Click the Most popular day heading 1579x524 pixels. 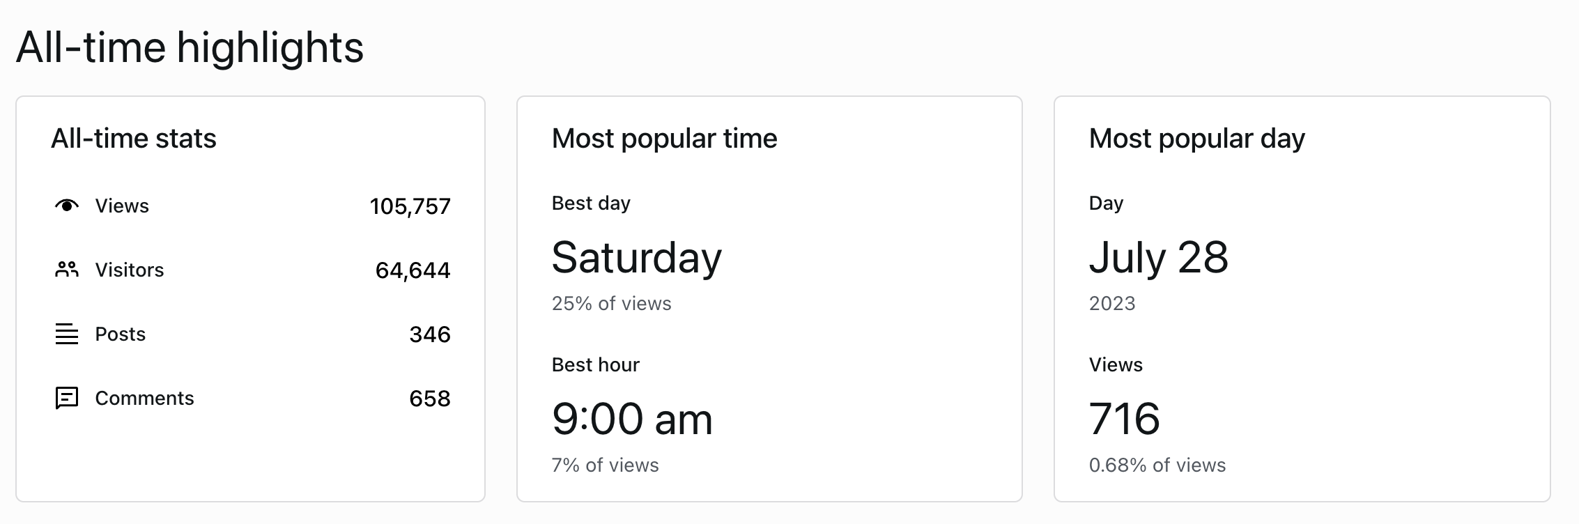[x=1196, y=139]
